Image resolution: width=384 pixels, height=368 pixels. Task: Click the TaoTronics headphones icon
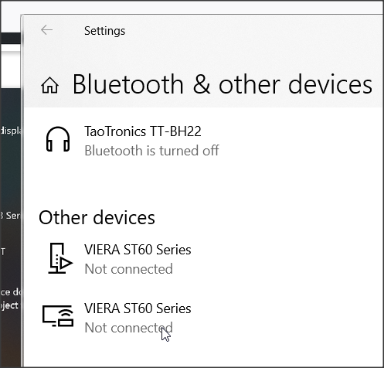(x=58, y=139)
